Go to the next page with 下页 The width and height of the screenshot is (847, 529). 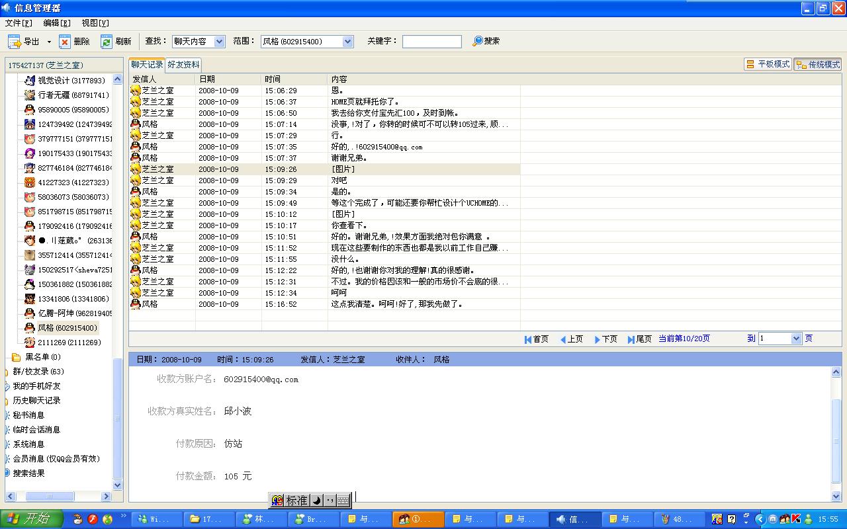606,339
